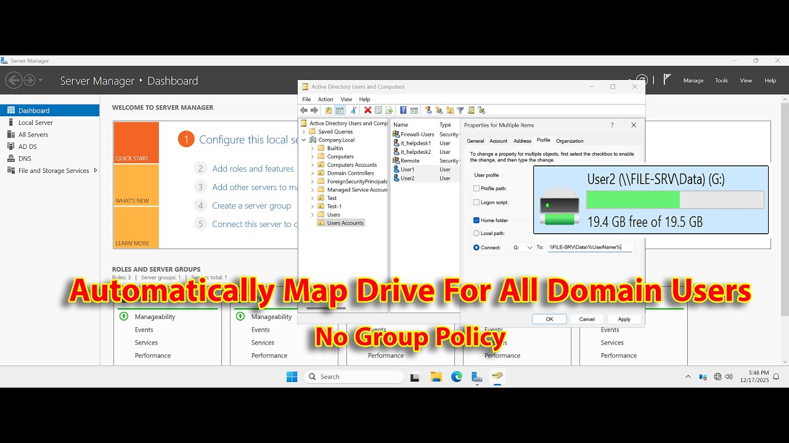
Task: Click Active Directory icon on the taskbar
Action: tap(497, 377)
